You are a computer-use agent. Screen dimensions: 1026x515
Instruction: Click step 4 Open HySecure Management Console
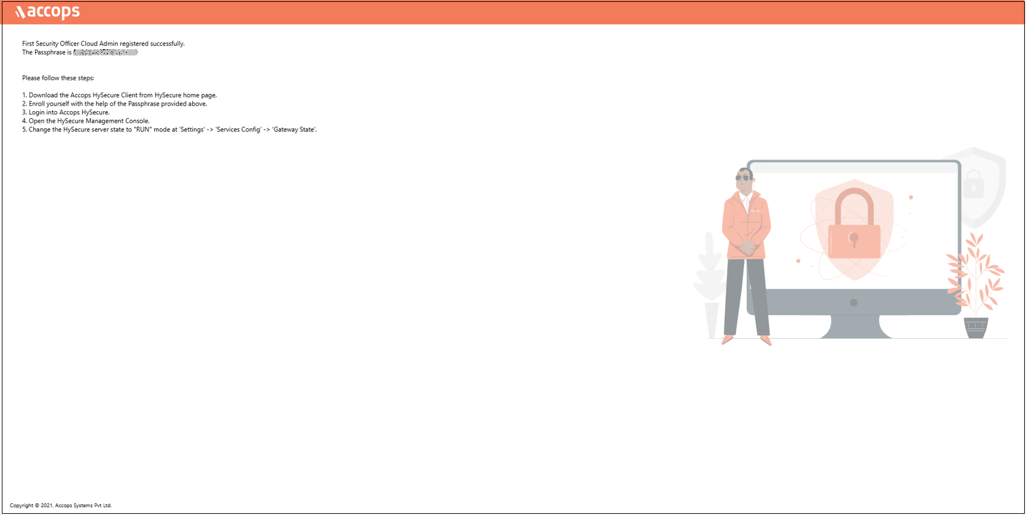pyautogui.click(x=86, y=121)
